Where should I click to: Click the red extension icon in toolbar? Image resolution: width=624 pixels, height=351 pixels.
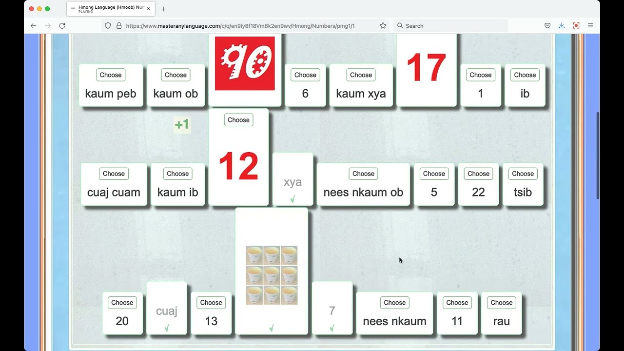click(x=576, y=26)
